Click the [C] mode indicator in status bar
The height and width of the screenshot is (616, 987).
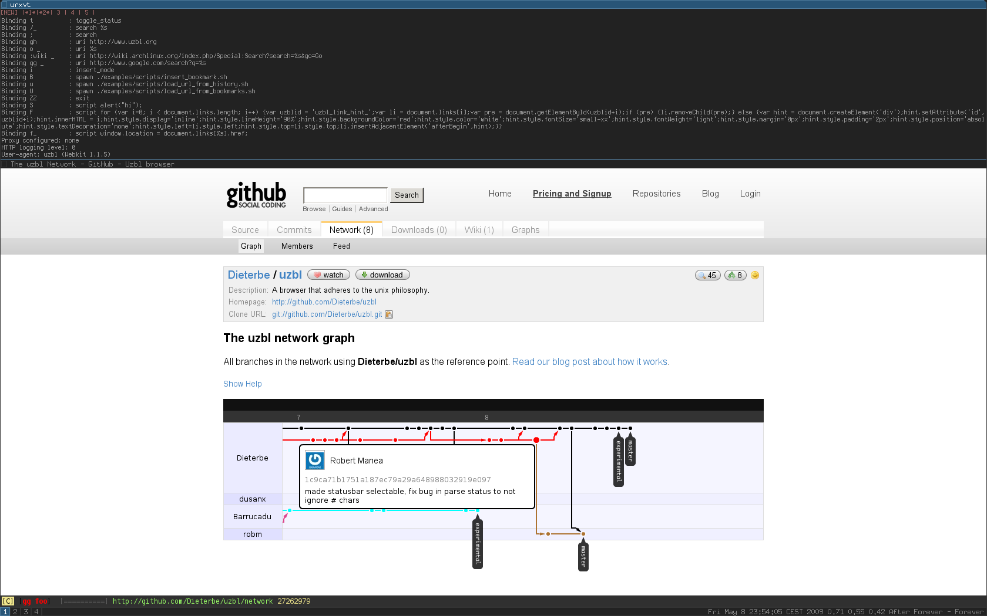point(8,601)
